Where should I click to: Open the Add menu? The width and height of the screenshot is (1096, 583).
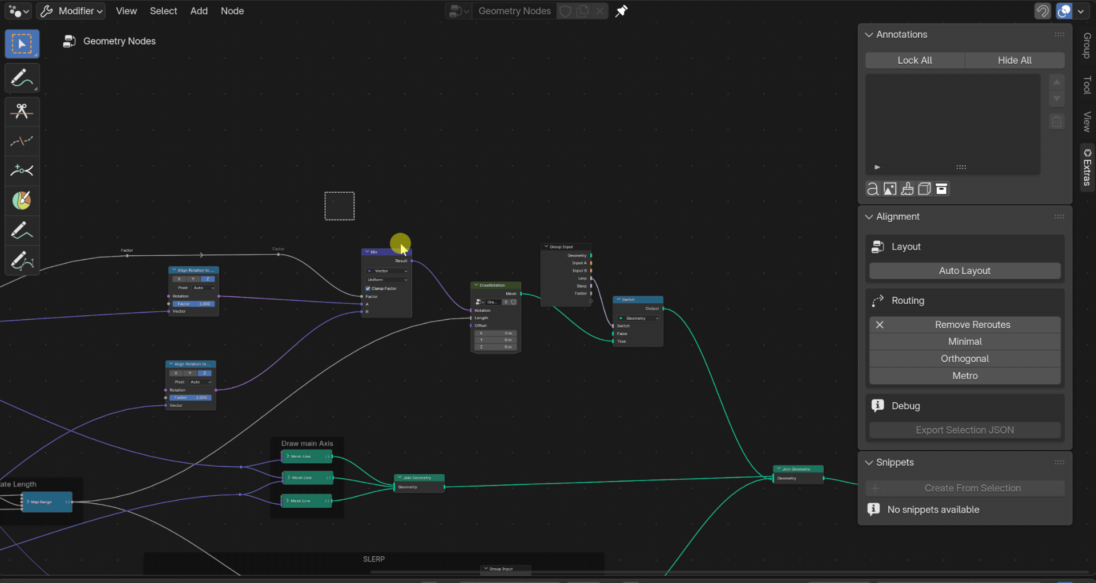pos(199,11)
